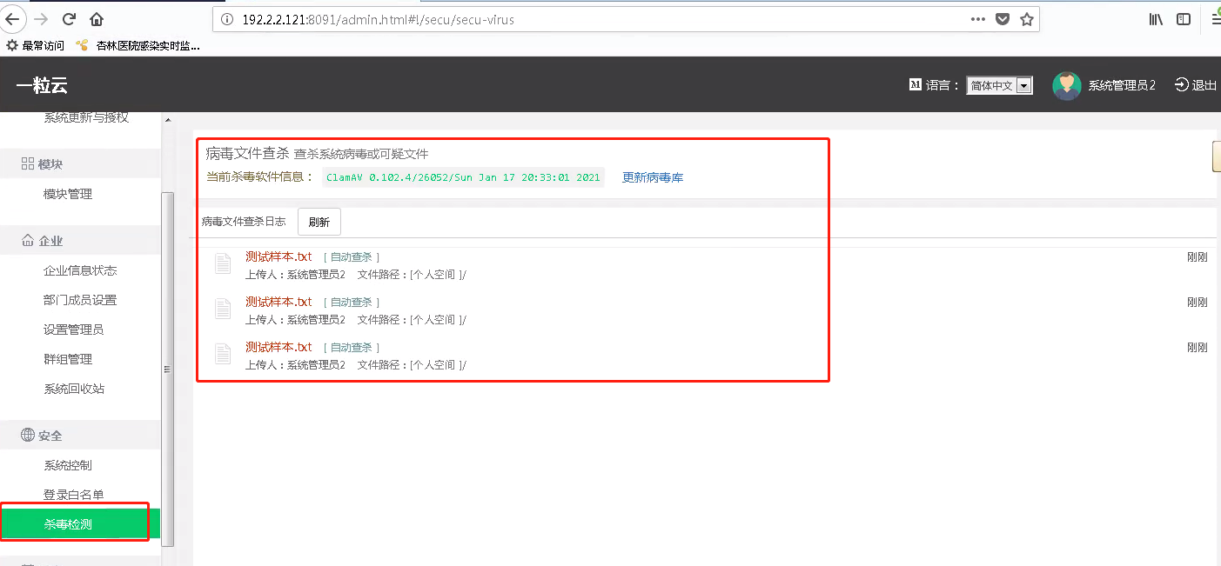Click 自动查杀 tag on third entry
This screenshot has height=566, width=1221.
(x=352, y=348)
